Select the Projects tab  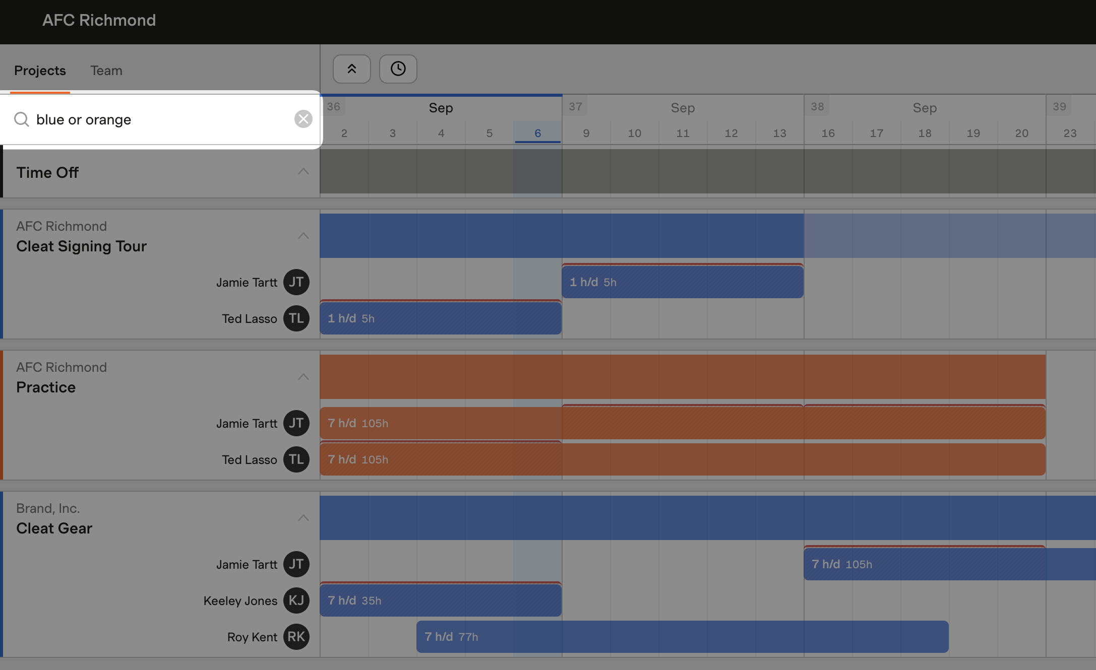coord(40,71)
